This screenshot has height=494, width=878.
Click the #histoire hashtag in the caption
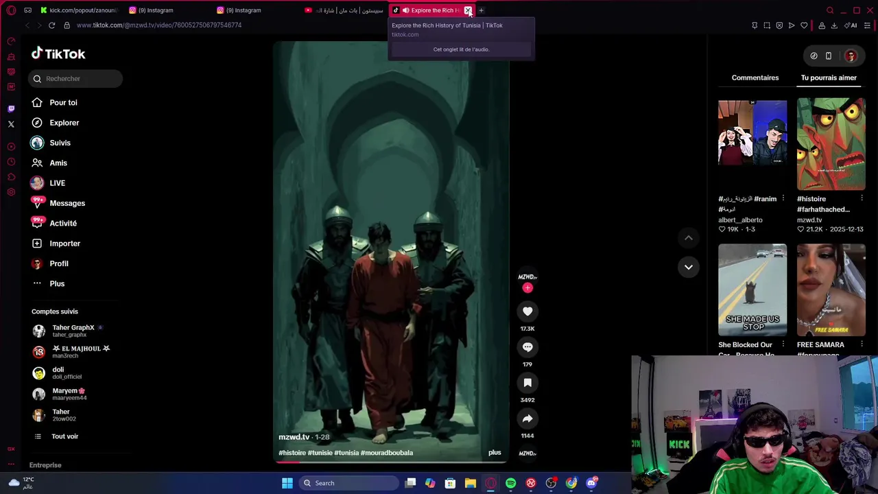click(x=292, y=453)
